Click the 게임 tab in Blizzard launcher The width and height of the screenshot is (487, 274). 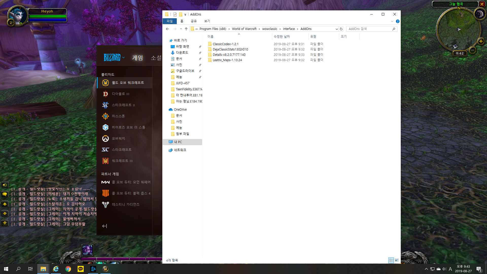(137, 58)
